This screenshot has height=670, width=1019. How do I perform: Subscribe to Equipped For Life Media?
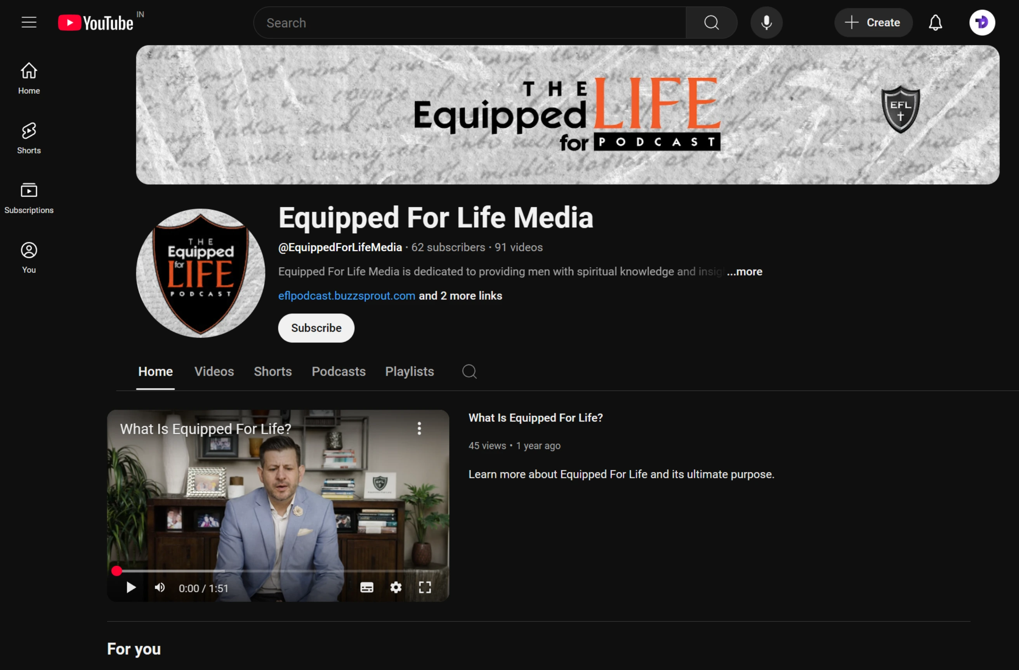pos(316,328)
